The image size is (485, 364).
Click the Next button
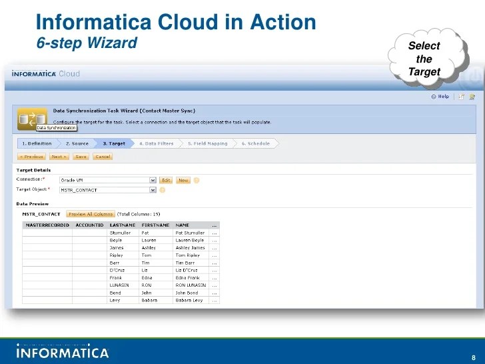point(59,157)
